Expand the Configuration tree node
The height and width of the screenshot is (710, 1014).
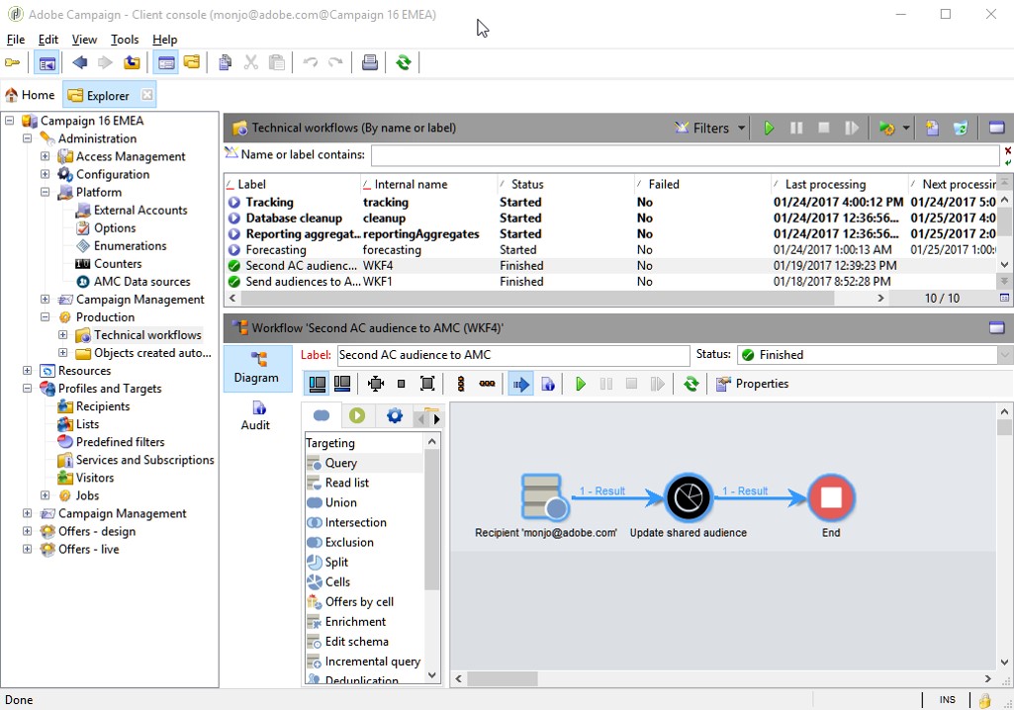(45, 174)
